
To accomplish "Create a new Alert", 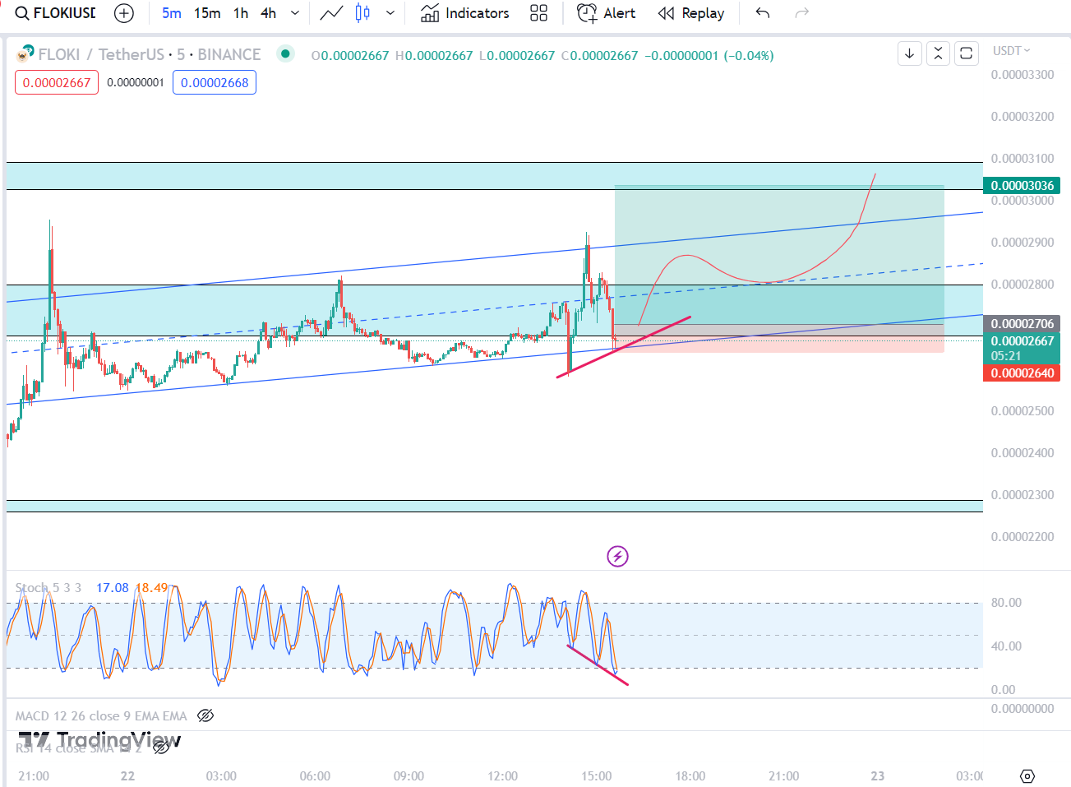I will tap(607, 13).
